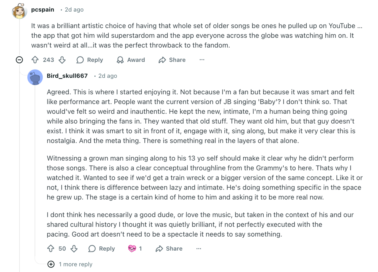Open pcspain's avatar profile
This screenshot has height=272, width=378.
click(x=19, y=11)
